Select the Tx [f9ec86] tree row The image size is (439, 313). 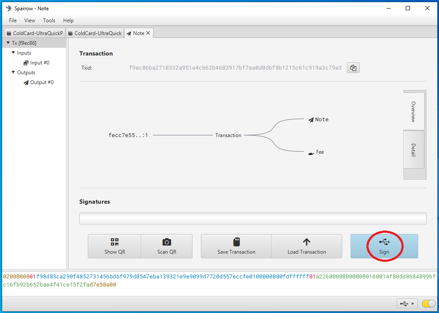click(x=34, y=43)
